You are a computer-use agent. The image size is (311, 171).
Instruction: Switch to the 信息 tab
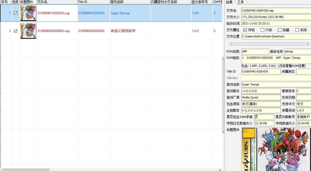229,2
